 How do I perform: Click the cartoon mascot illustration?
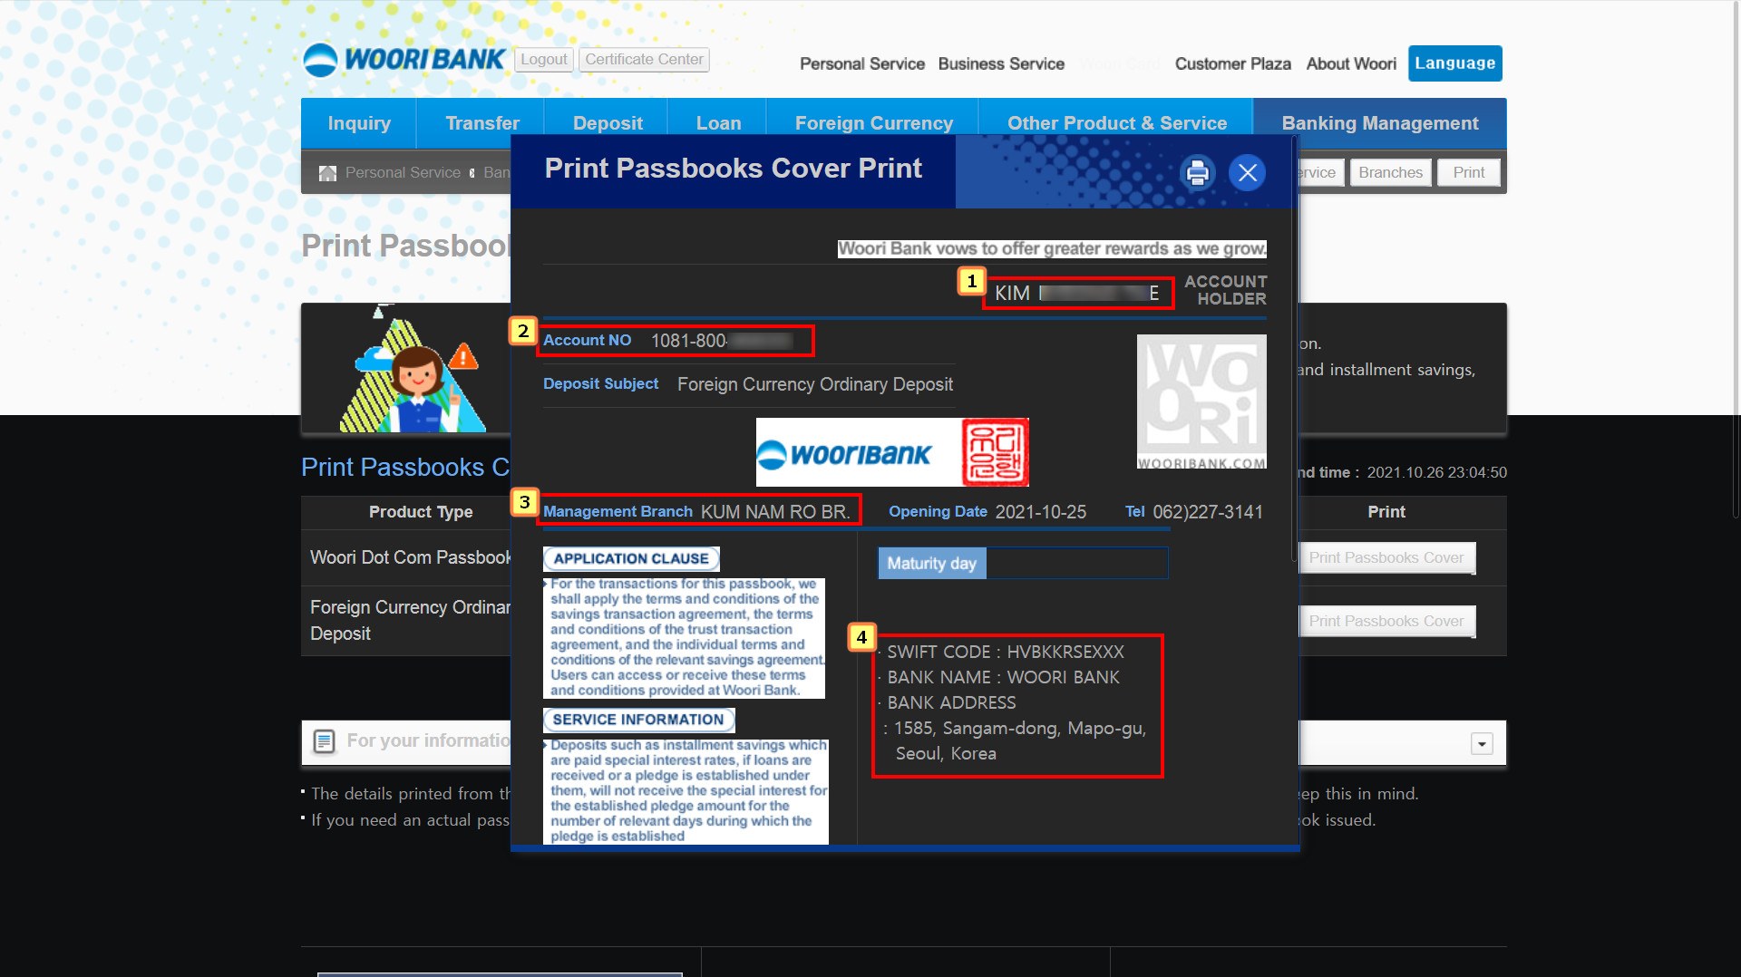(413, 369)
